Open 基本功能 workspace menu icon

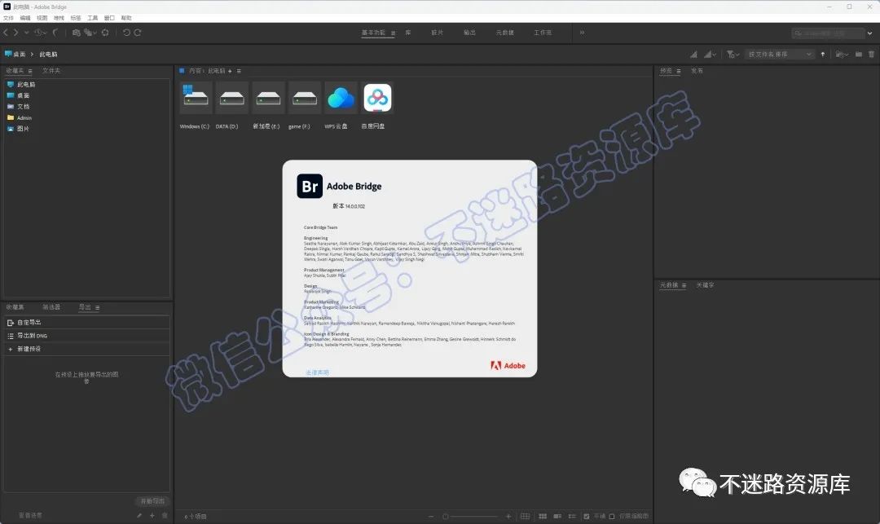tap(393, 33)
